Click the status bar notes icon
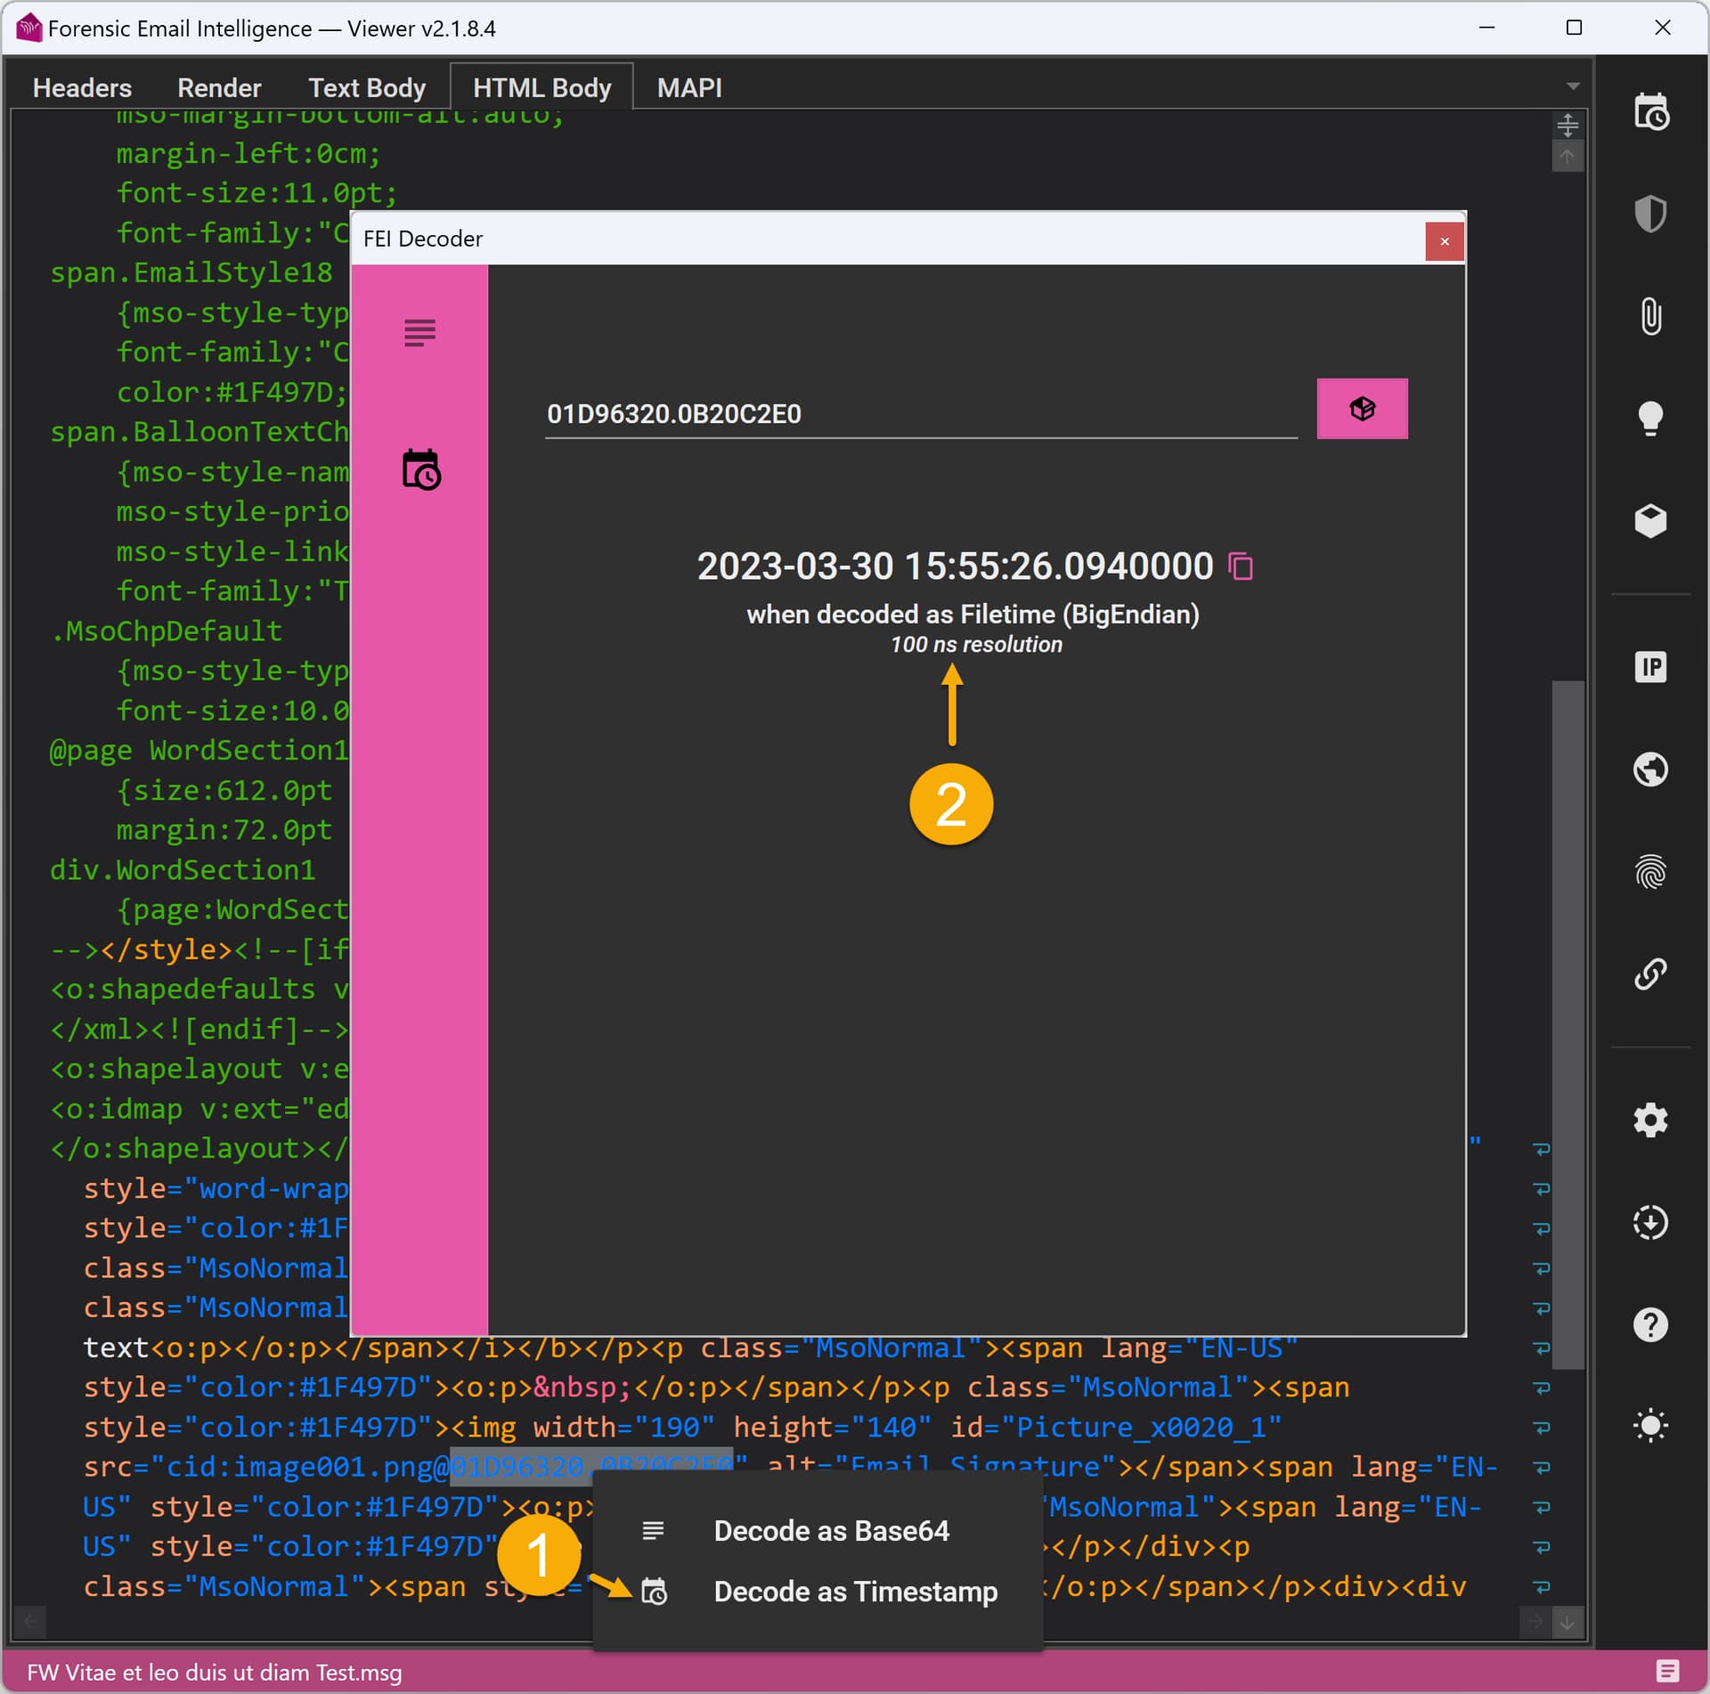1710x1694 pixels. (1667, 1671)
